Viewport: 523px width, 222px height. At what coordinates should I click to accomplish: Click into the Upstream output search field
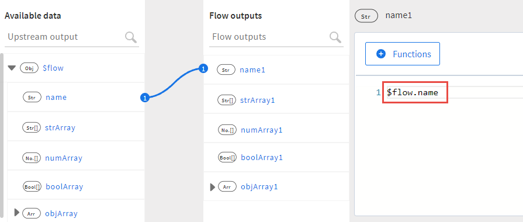65,37
